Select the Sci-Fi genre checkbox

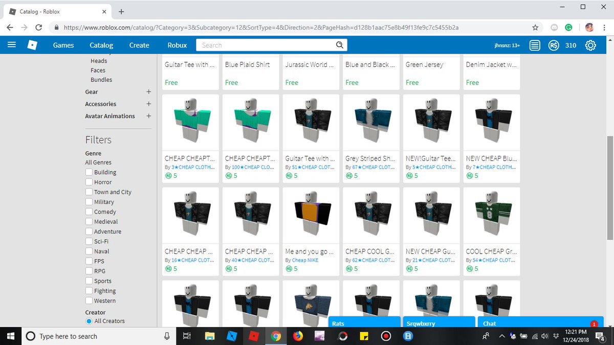coord(89,241)
